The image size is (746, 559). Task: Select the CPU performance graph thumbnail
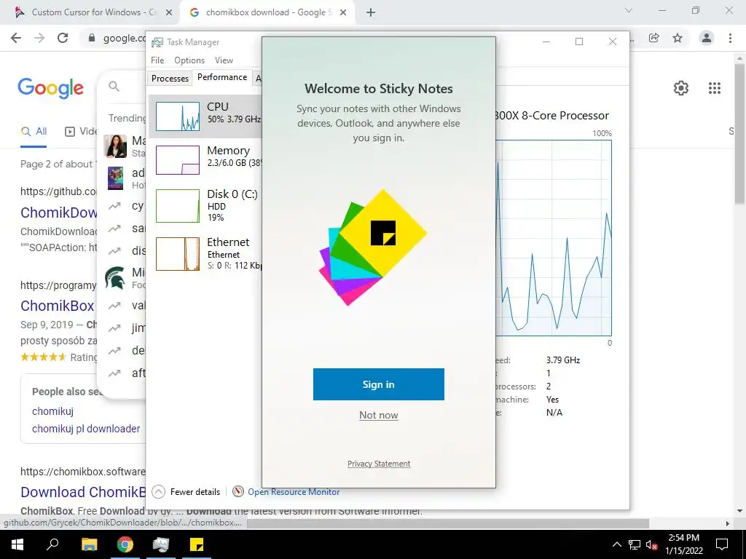click(x=178, y=116)
